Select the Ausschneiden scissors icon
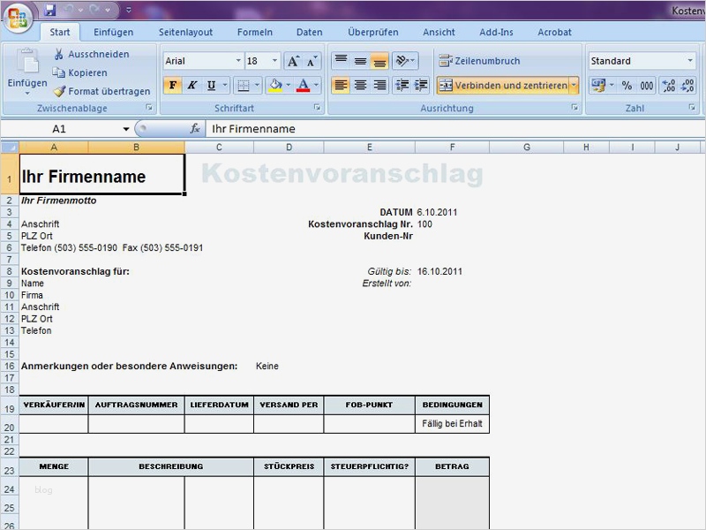The image size is (706, 530). pyautogui.click(x=59, y=53)
